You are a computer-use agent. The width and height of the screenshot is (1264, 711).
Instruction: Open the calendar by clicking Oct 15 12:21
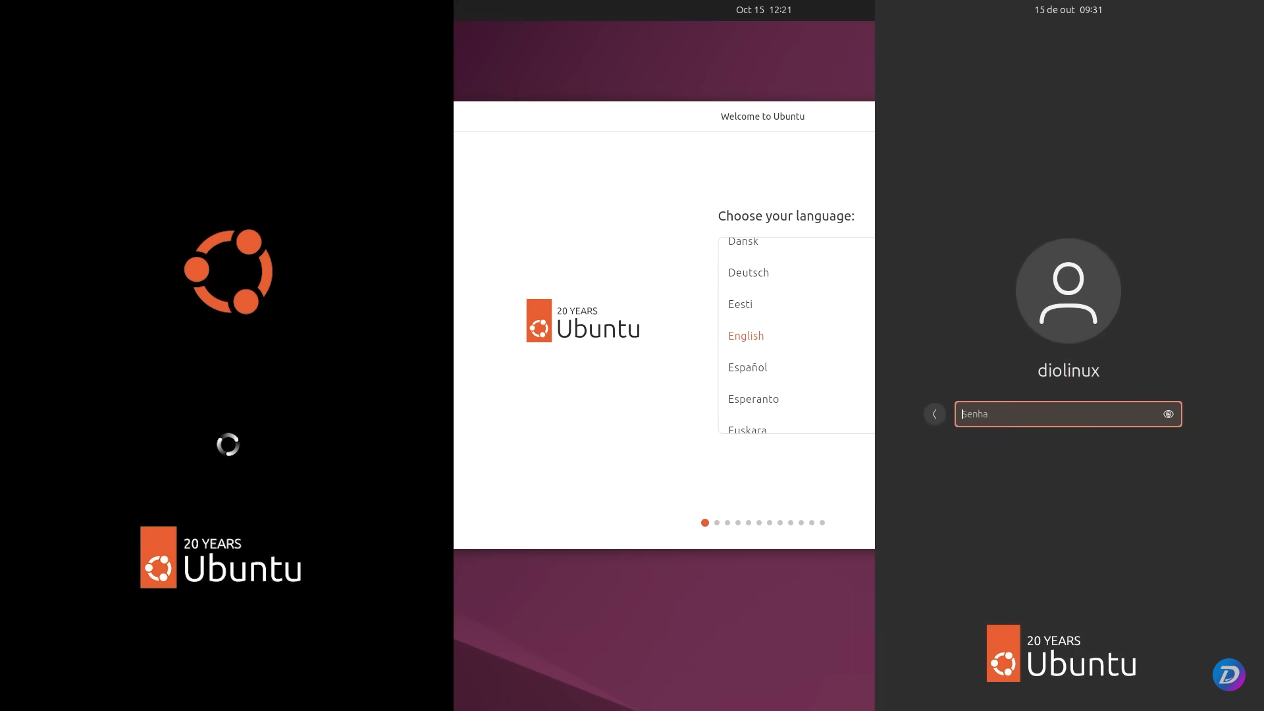(764, 10)
